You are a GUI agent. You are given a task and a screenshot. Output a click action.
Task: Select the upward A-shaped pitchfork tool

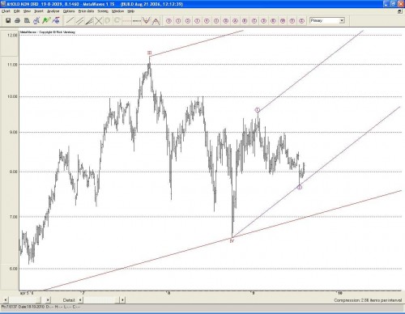[156, 20]
